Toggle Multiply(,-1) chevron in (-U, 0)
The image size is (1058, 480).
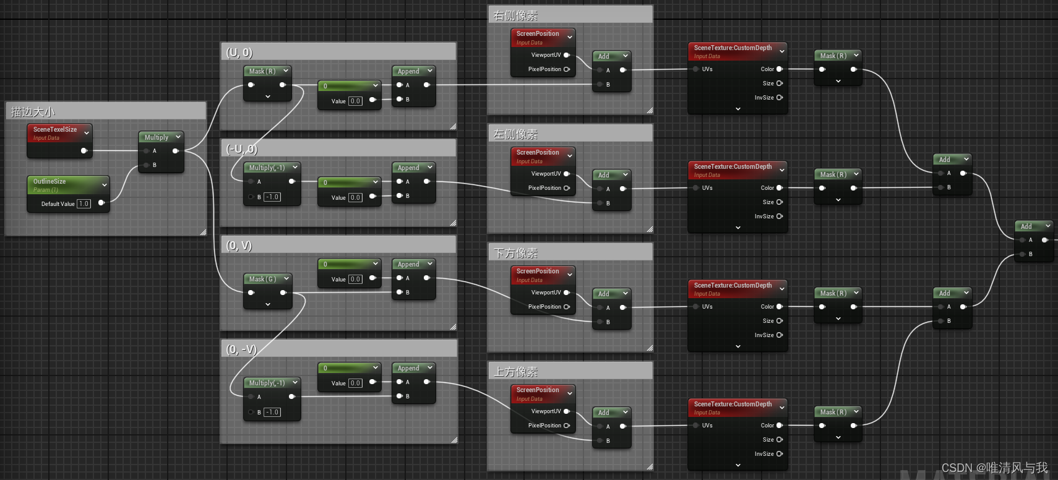pyautogui.click(x=295, y=167)
